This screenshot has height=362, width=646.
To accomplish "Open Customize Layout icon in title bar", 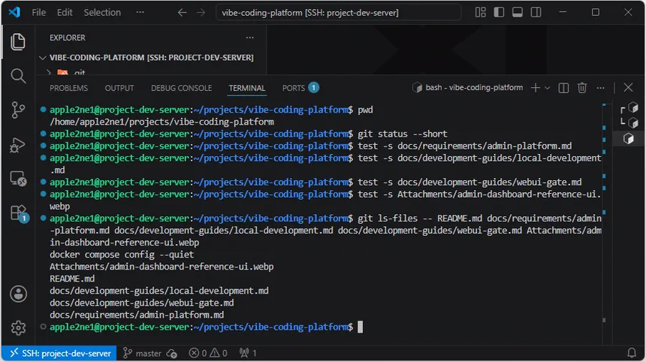I will tap(481, 12).
